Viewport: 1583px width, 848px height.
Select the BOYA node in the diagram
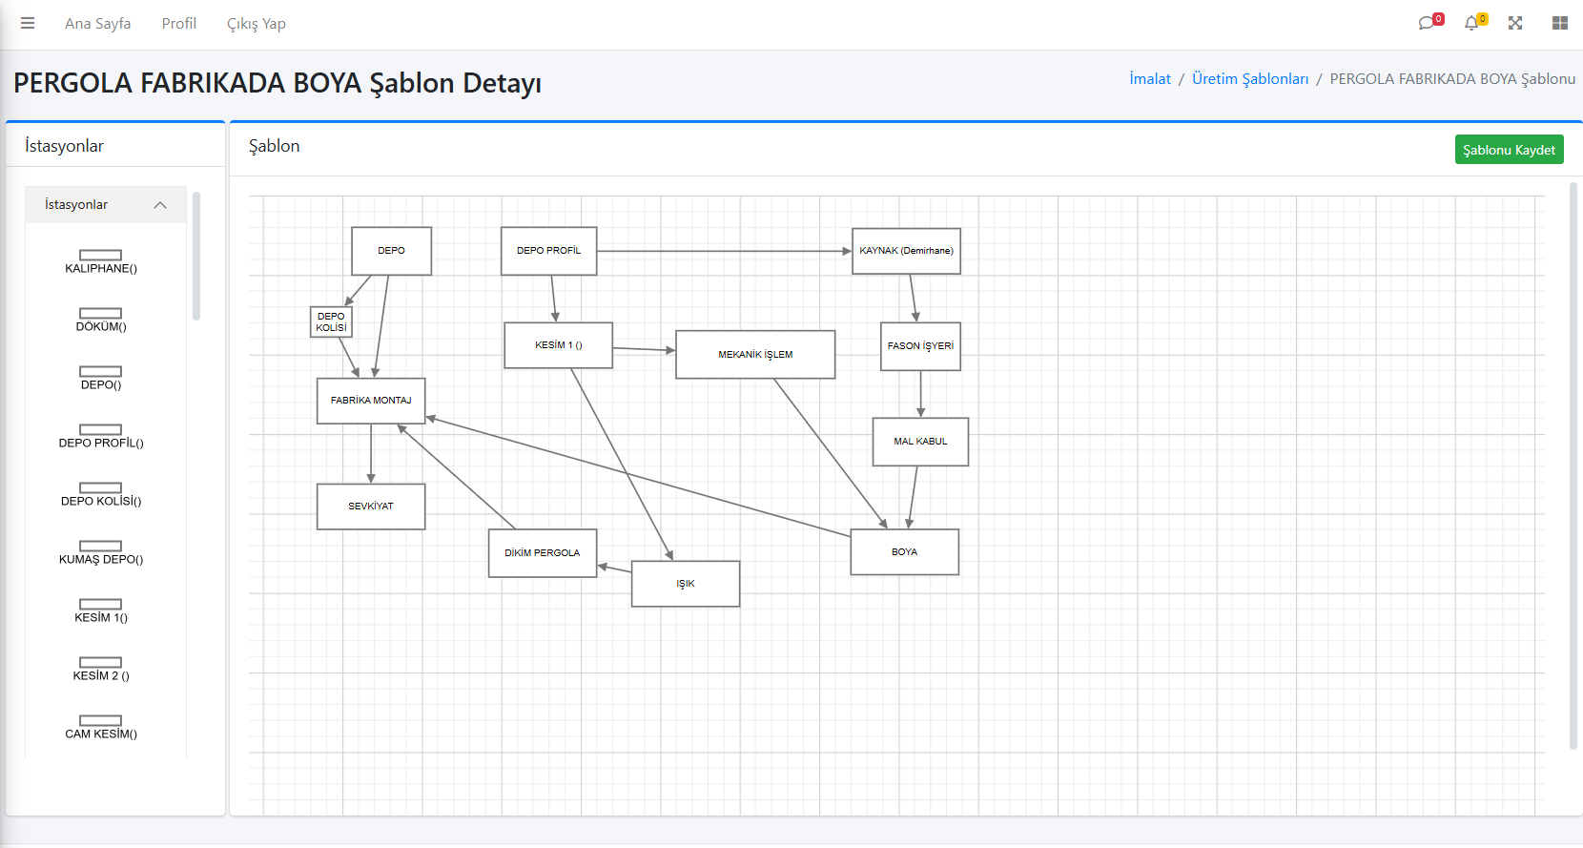(x=904, y=552)
